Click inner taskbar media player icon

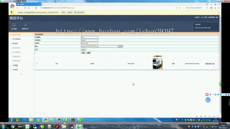38,120
